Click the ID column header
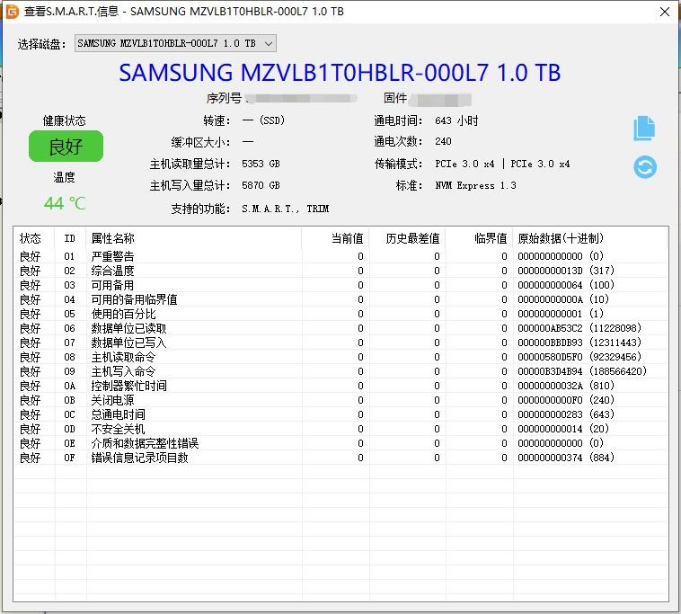The height and width of the screenshot is (614, 681). 69,238
